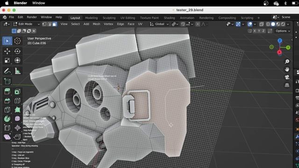Select the 3D Cursor tool
The image size is (299, 168).
pyautogui.click(x=17, y=41)
